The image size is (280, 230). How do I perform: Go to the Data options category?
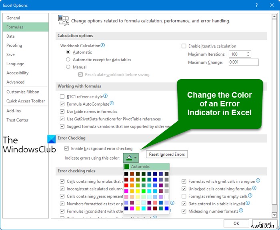[x=26, y=36]
